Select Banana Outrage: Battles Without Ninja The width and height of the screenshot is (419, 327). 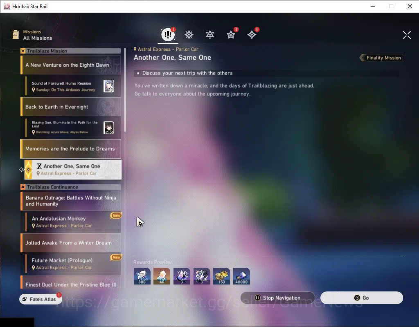tap(70, 201)
